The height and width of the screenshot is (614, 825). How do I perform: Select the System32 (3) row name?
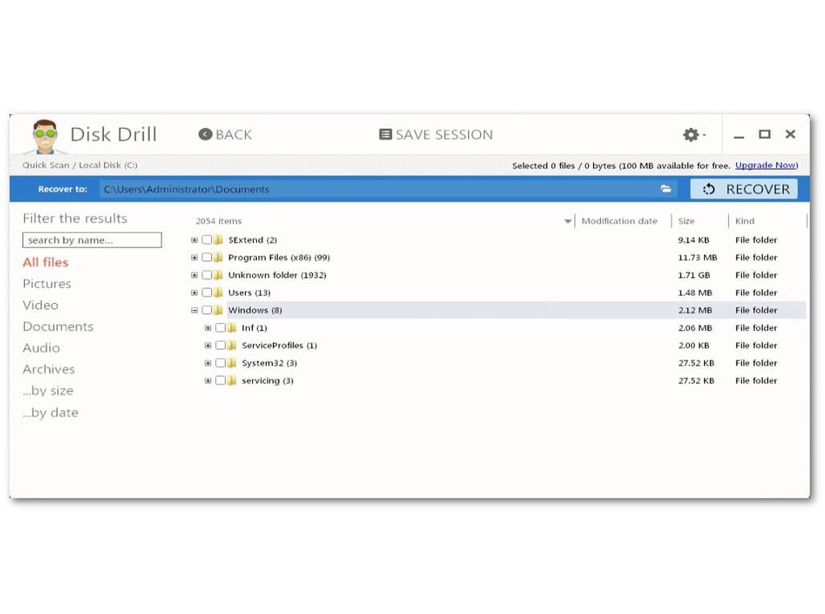pyautogui.click(x=269, y=363)
